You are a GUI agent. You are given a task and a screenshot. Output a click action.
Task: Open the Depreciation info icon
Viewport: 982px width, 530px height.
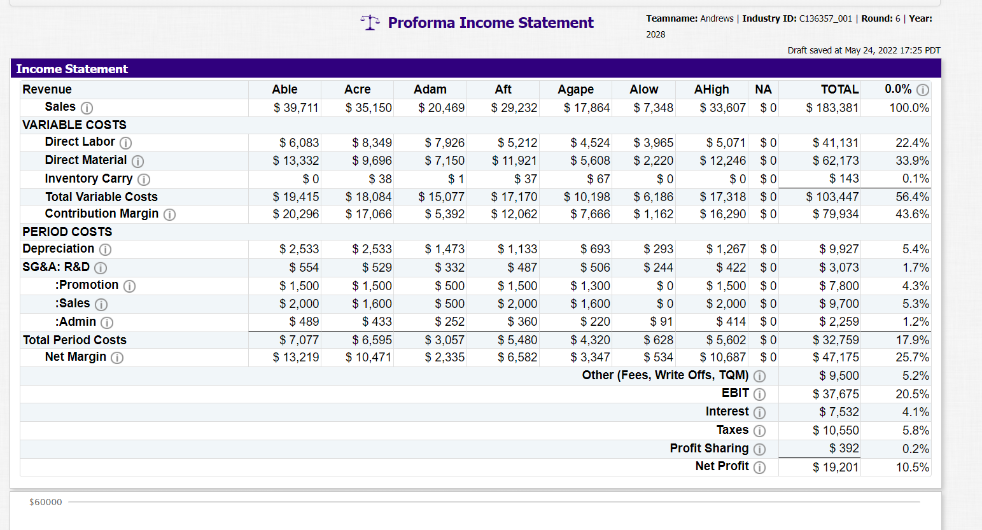(105, 249)
